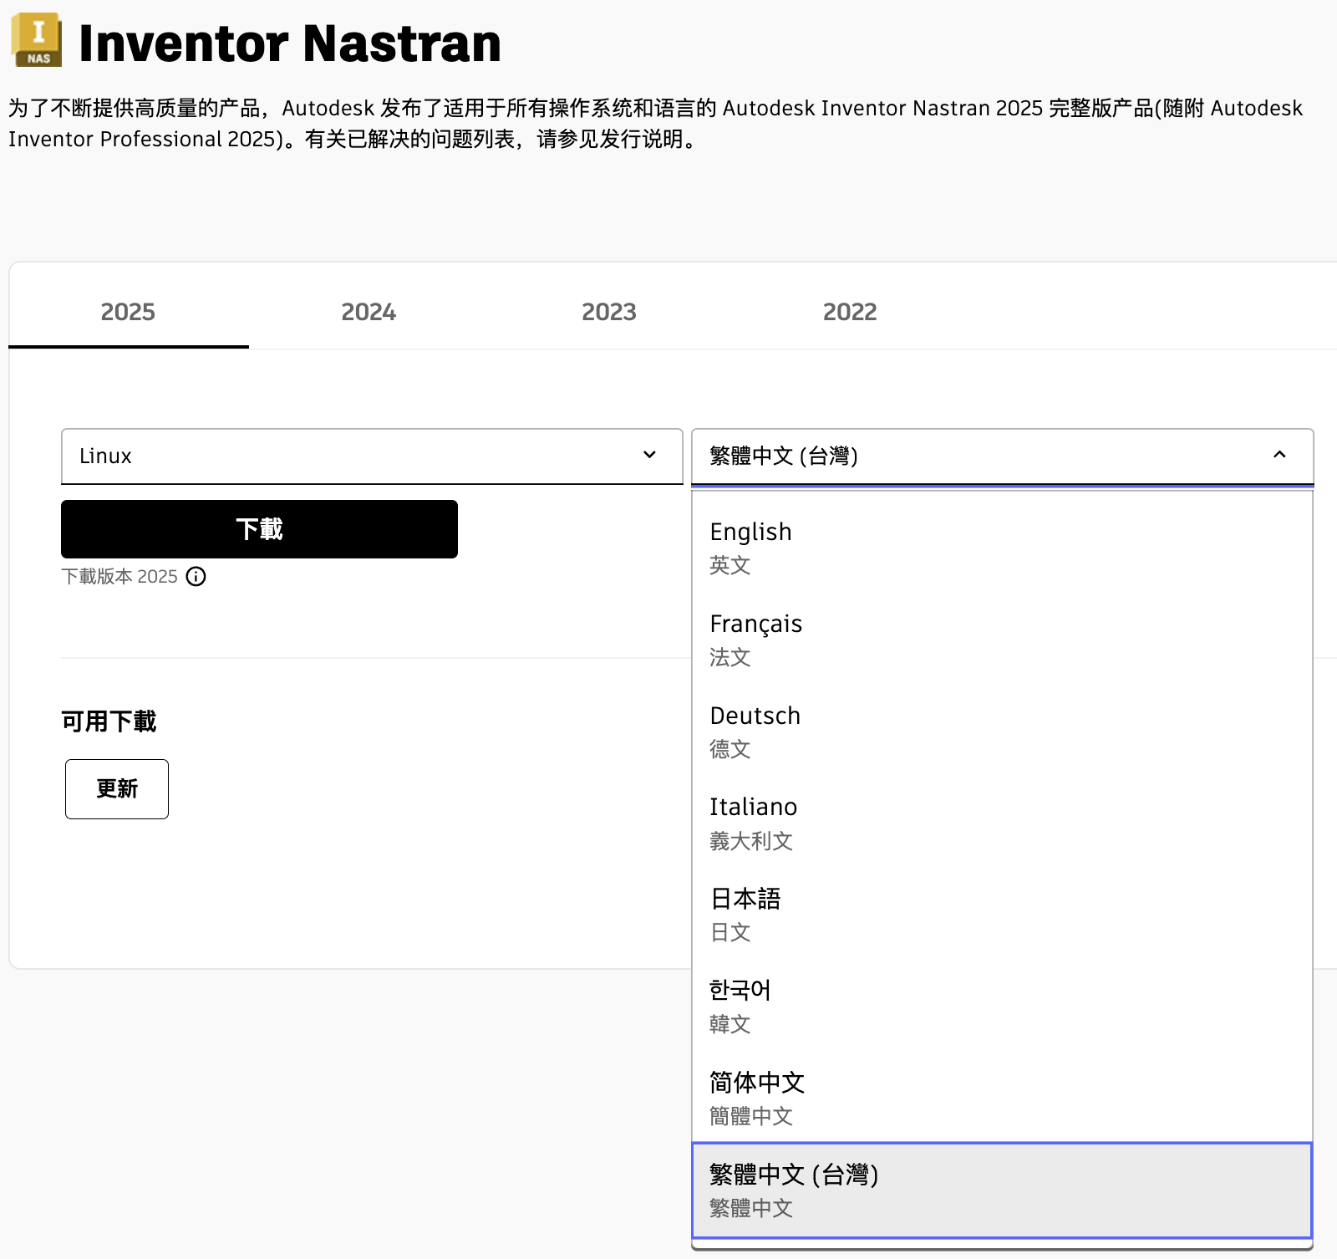Screen dimensions: 1337x1259
Task: Collapse the language dropdown using its up chevron
Action: 1279,455
